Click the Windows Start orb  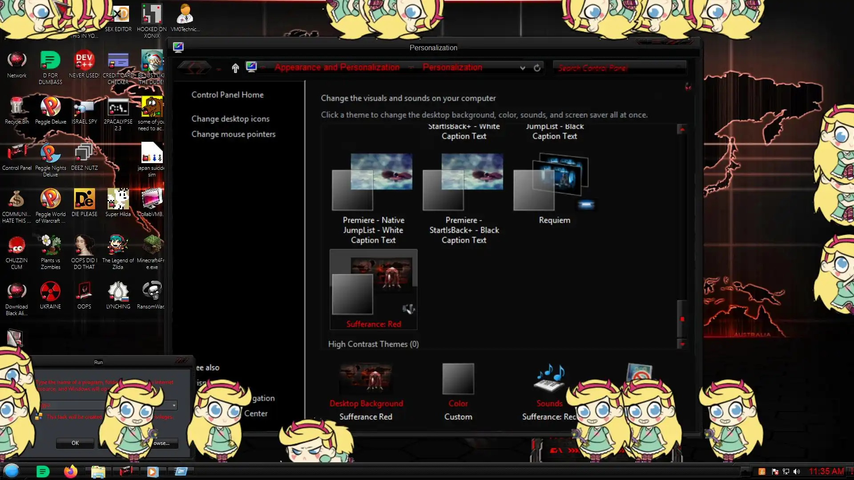click(x=12, y=471)
